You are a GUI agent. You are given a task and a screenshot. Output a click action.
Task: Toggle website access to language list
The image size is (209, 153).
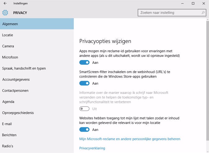[x=84, y=129]
